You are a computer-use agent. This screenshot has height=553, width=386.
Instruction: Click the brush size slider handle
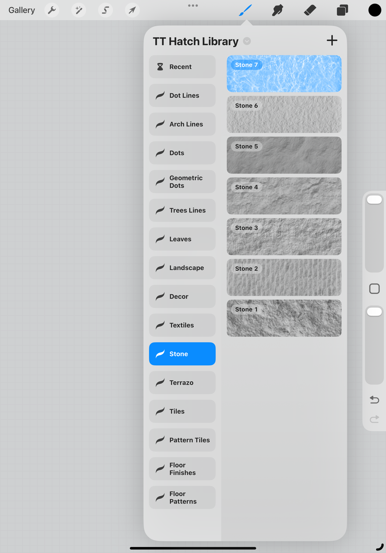tap(374, 200)
